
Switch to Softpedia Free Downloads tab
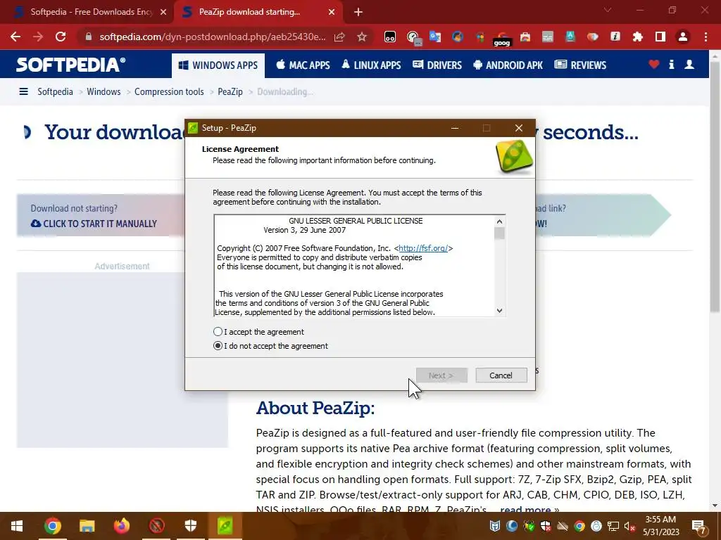85,12
